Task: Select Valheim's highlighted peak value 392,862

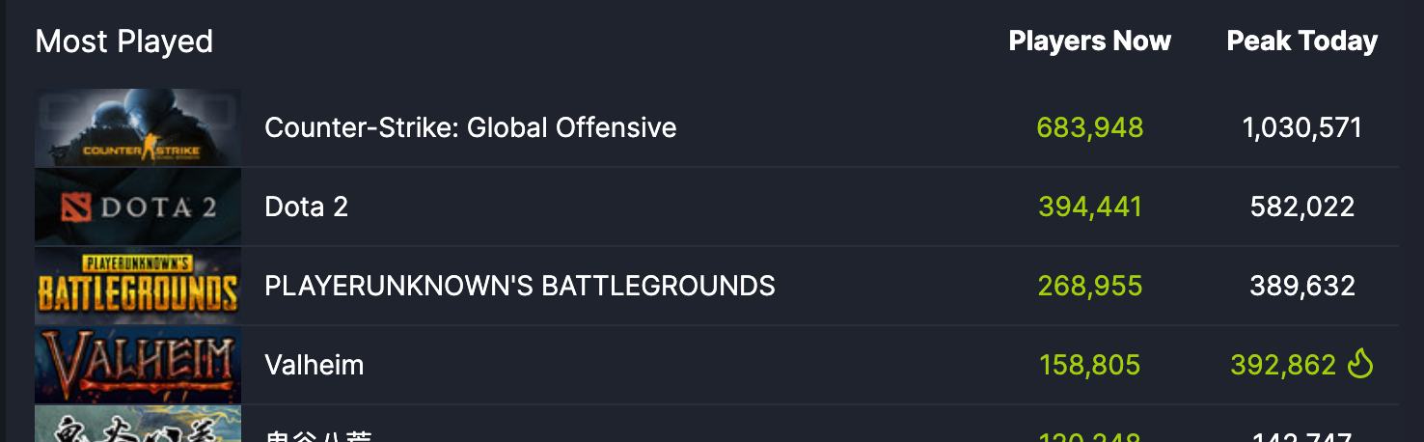Action: (x=1283, y=365)
